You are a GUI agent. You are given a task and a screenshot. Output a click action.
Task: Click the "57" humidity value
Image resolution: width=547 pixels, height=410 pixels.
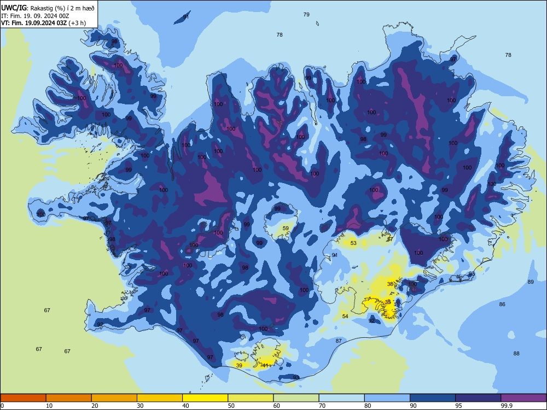(x=390, y=239)
